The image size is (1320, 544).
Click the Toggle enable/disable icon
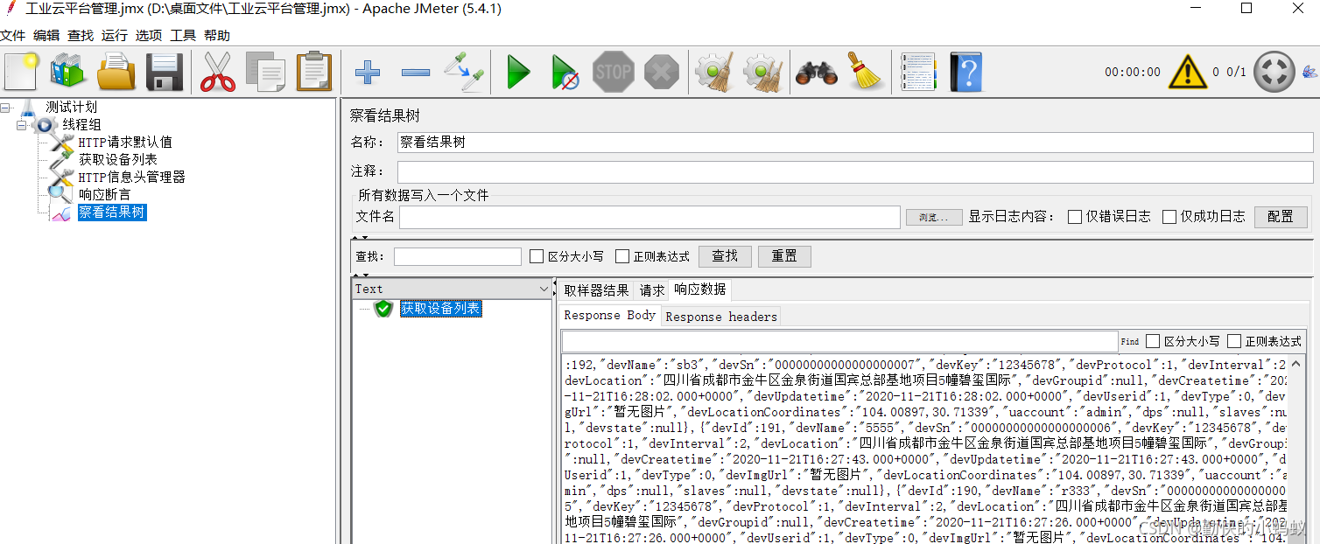tap(463, 72)
